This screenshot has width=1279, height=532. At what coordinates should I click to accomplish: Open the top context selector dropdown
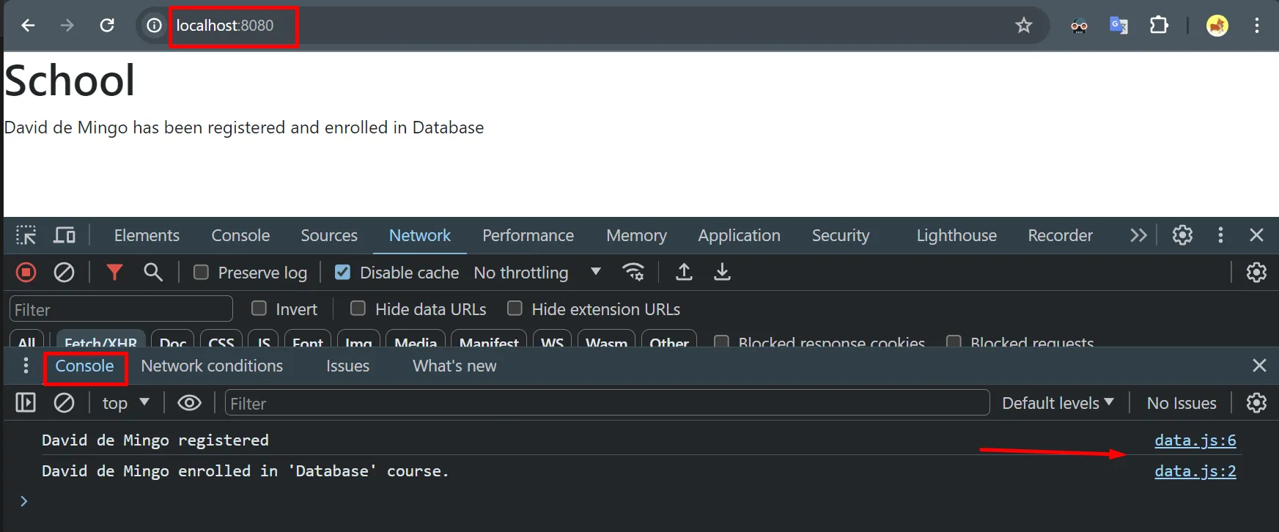[125, 403]
